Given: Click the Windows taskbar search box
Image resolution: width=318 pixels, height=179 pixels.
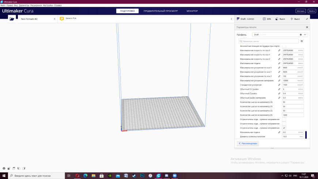Looking at the screenshot, I should [37, 176].
